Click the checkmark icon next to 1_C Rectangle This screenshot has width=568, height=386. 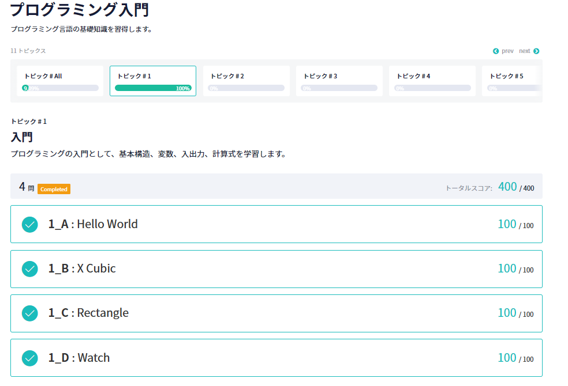click(29, 313)
